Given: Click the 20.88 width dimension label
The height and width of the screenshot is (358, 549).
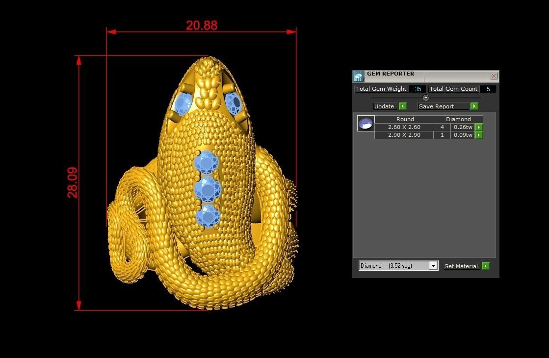Looking at the screenshot, I should [x=201, y=25].
